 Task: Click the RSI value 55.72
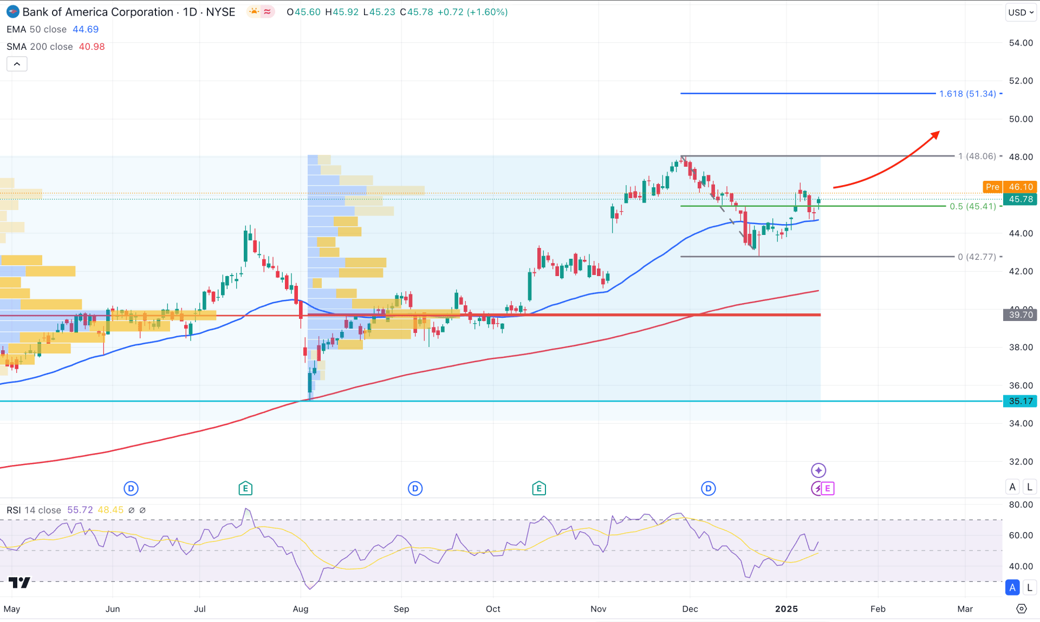click(80, 510)
